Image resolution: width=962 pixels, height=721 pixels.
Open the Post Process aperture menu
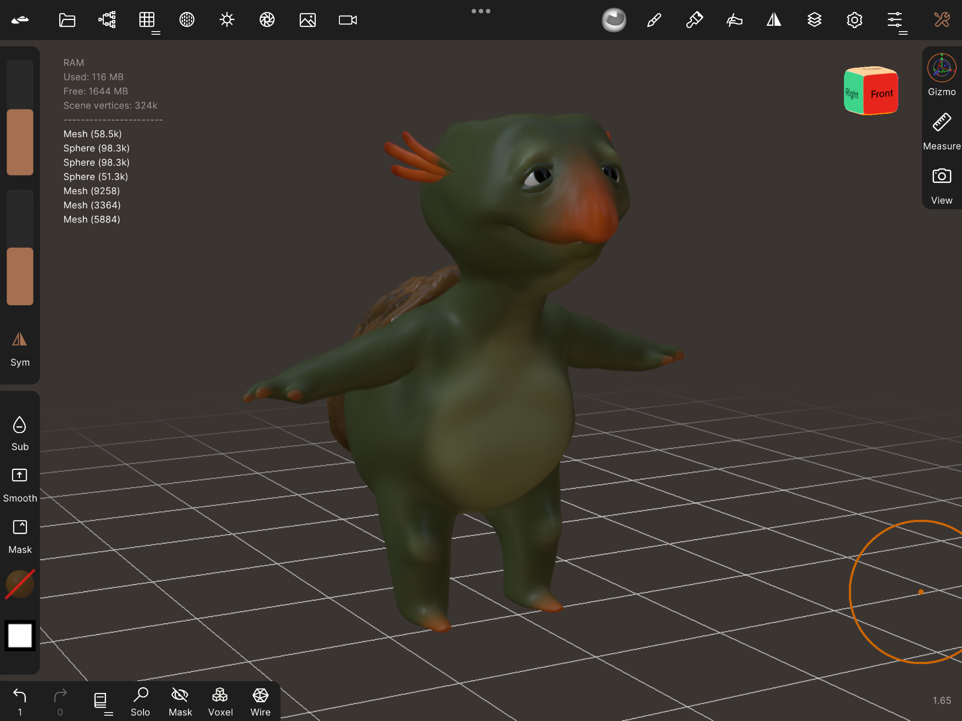[267, 20]
